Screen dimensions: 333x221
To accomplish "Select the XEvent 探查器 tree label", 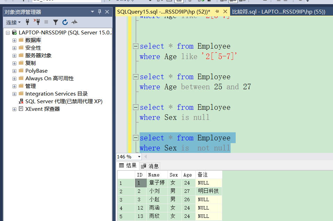I will pos(42,109).
